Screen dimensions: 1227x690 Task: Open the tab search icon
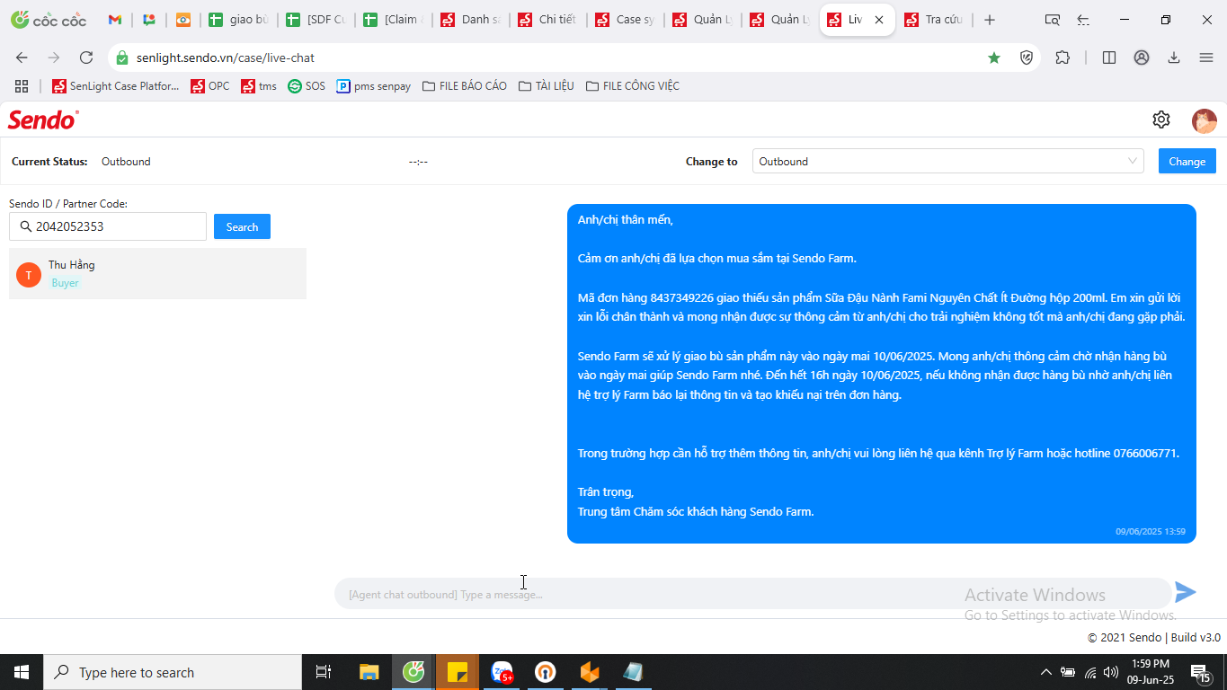(1053, 20)
